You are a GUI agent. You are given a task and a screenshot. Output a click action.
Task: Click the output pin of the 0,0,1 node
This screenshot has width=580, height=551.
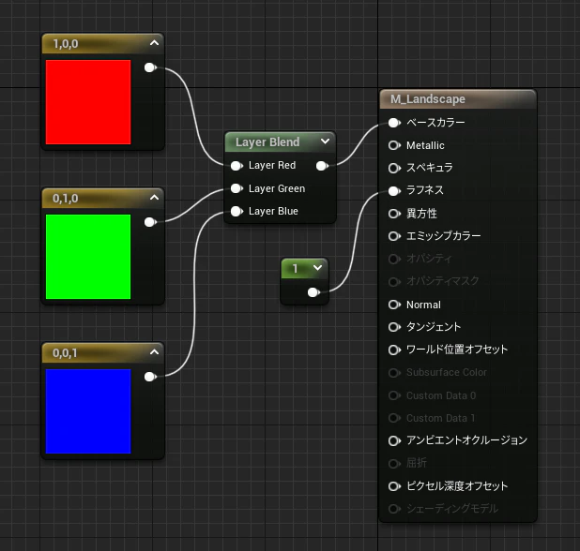coord(150,377)
